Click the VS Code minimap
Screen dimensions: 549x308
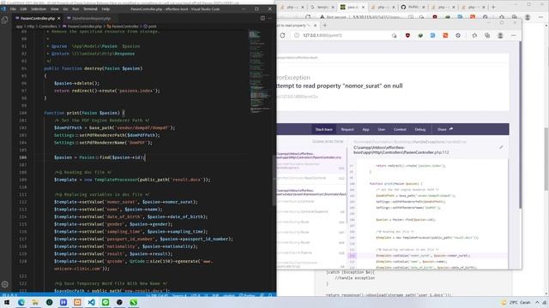pos(259,72)
